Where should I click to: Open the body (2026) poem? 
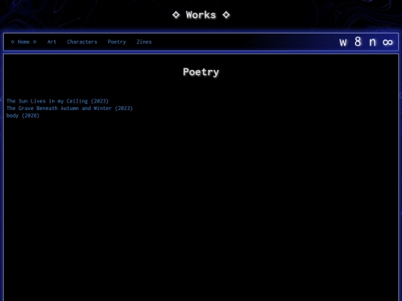point(23,115)
